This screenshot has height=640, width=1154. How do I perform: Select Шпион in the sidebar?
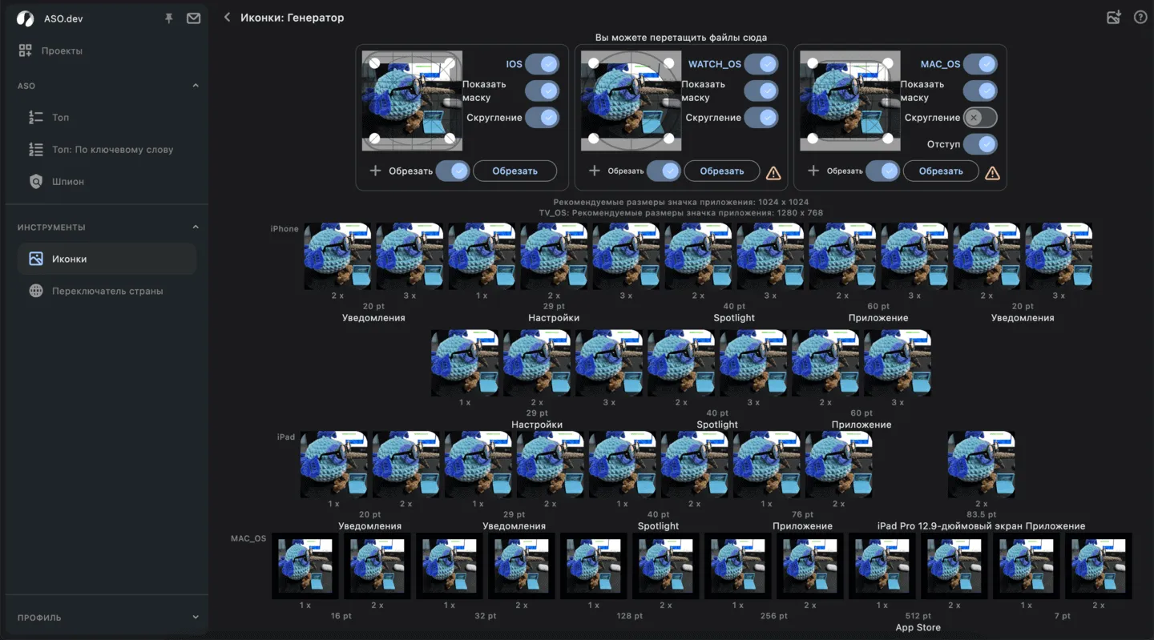click(68, 182)
